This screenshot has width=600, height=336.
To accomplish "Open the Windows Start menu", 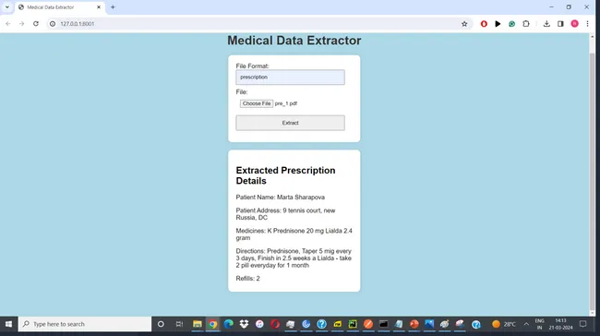I will pos(8,324).
